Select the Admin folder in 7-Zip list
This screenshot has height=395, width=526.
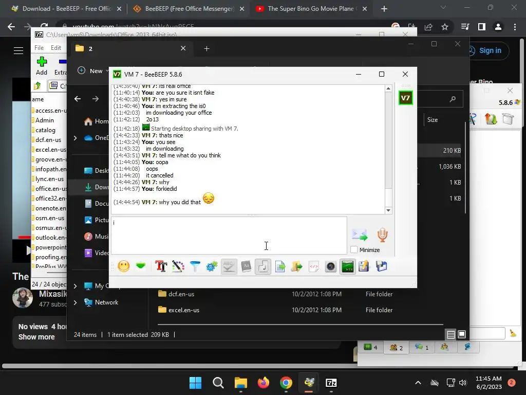44,120
